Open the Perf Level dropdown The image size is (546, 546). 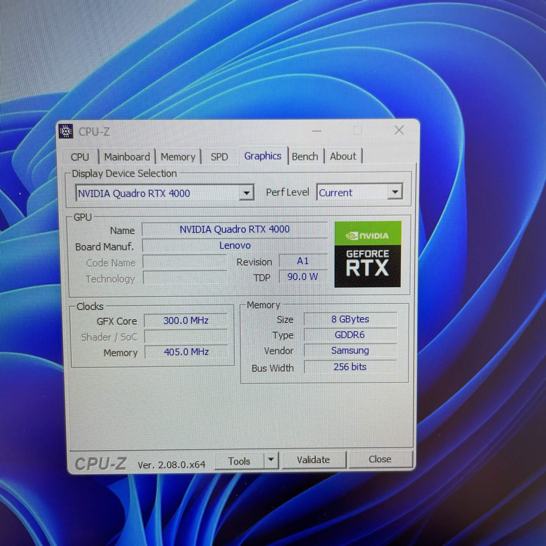pyautogui.click(x=395, y=192)
